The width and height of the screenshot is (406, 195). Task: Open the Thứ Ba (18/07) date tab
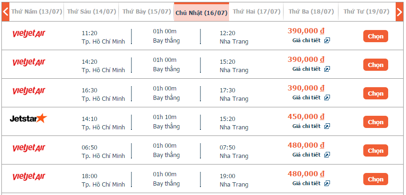[311, 12]
